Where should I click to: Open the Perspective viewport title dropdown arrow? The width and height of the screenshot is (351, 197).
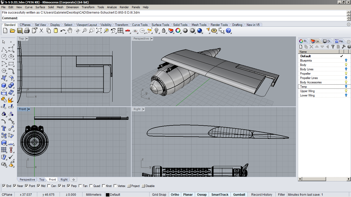point(152,39)
